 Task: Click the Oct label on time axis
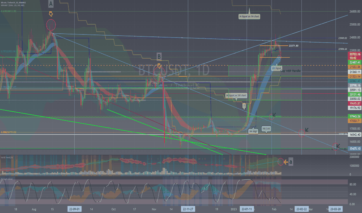[113, 209]
